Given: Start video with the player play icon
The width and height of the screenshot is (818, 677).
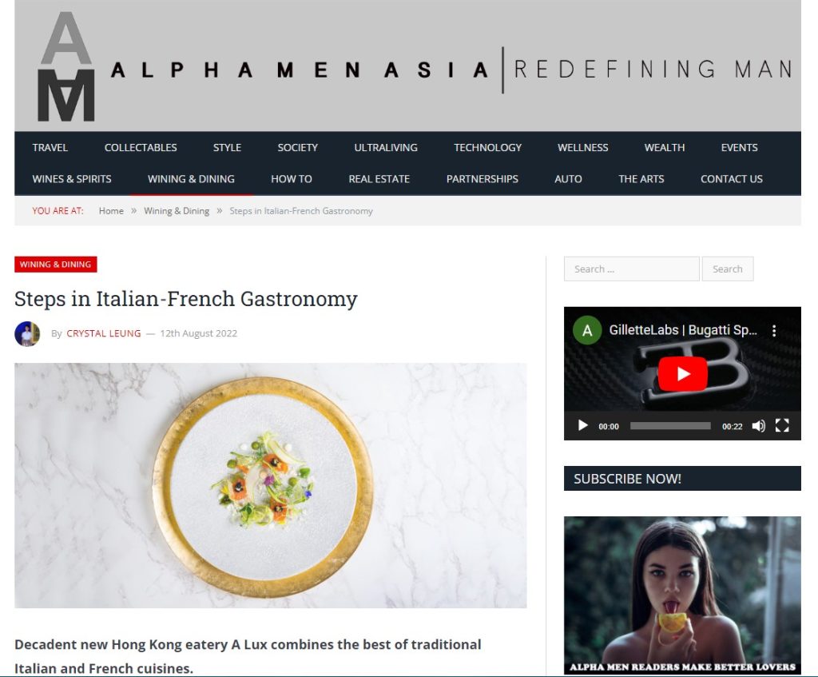Looking at the screenshot, I should tap(582, 425).
